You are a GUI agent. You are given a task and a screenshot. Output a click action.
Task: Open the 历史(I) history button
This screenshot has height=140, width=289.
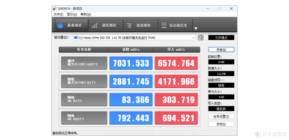click(221, 124)
